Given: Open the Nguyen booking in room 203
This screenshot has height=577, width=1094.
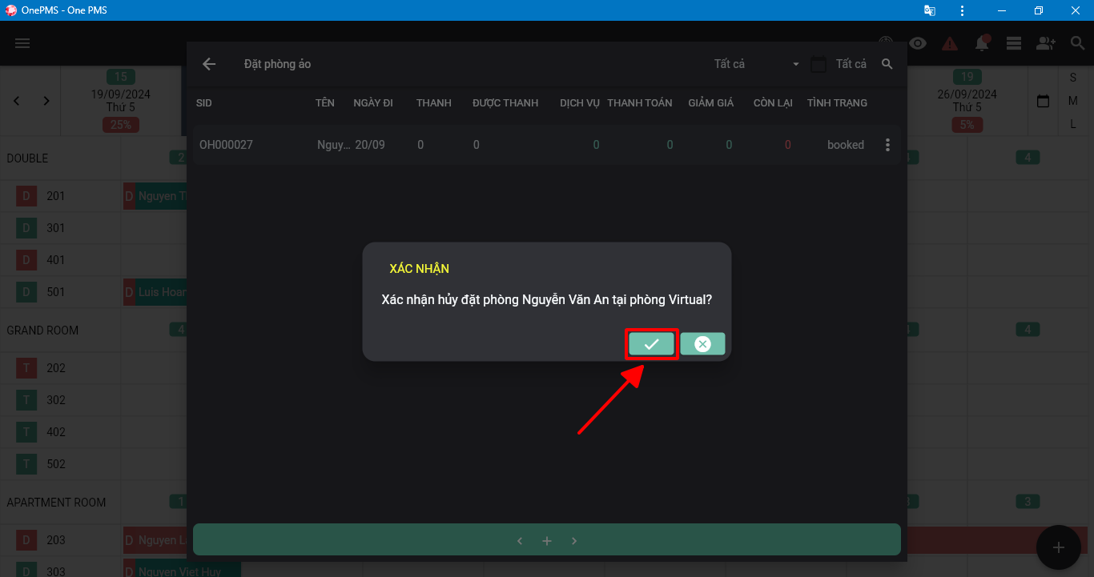Looking at the screenshot, I should click(x=155, y=540).
